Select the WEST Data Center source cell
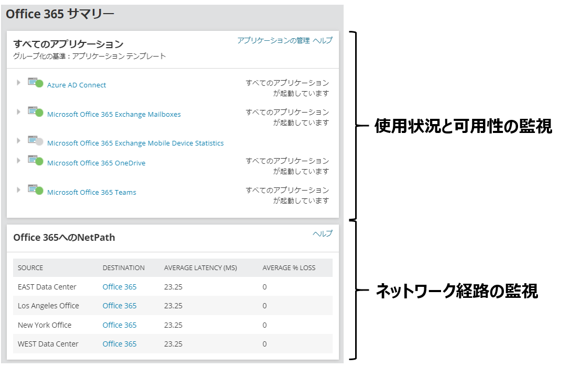Image resolution: width=572 pixels, height=368 pixels. point(48,344)
